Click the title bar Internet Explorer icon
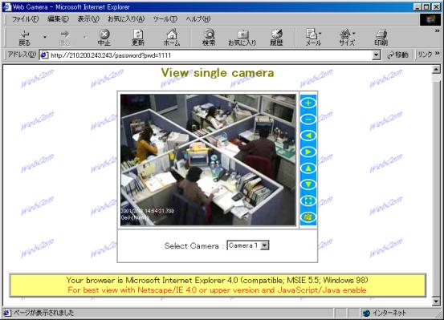The height and width of the screenshot is (320, 444). [6, 6]
